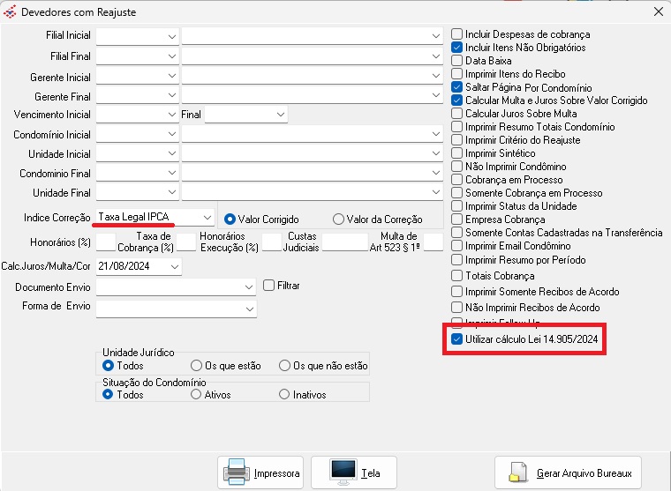The height and width of the screenshot is (491, 671).
Task: Click the printer icon on Impressora button
Action: 236,472
